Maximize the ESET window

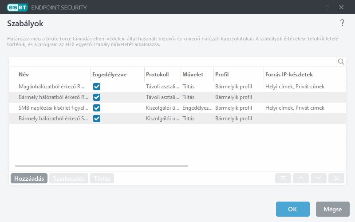tap(327, 7)
